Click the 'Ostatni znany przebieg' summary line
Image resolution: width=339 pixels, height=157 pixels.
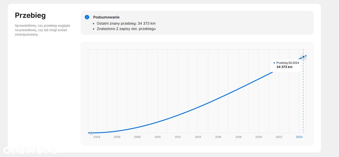point(126,23)
